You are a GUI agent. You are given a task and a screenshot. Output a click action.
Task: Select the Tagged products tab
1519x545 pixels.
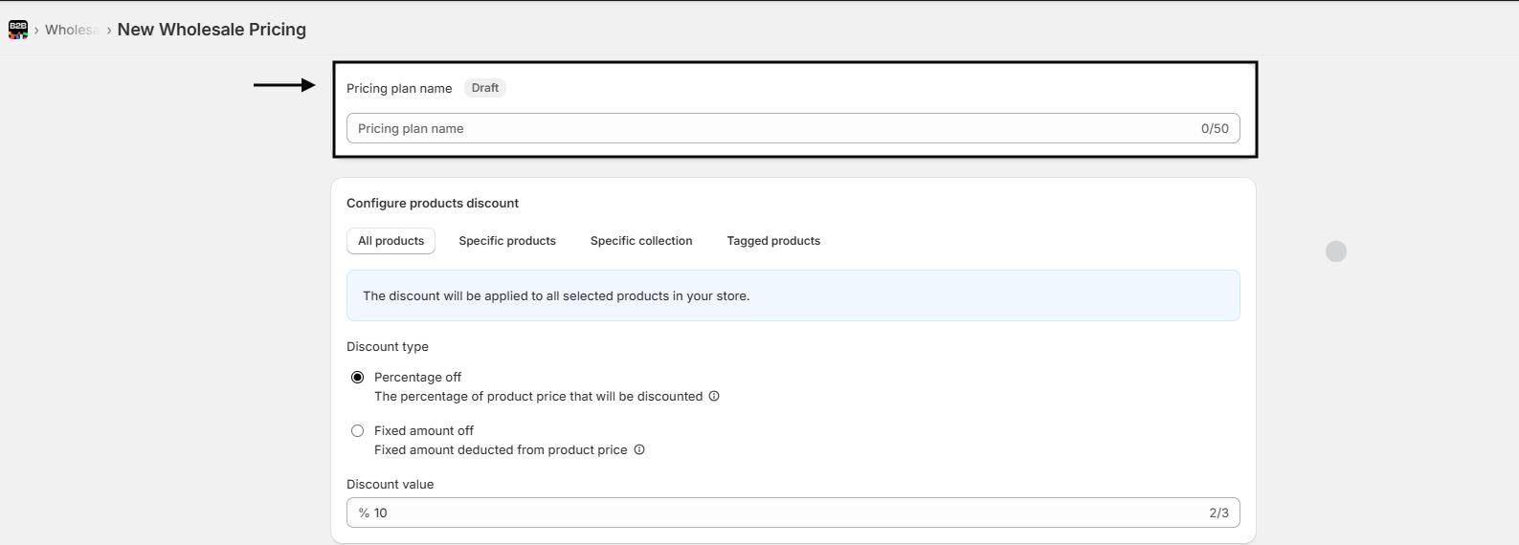(x=772, y=241)
